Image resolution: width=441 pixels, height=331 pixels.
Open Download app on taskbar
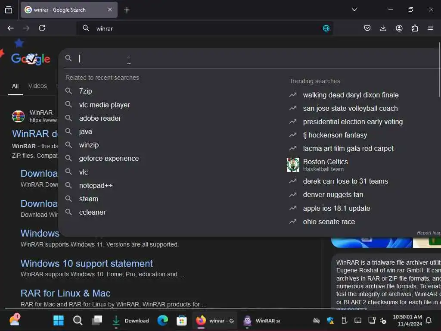130,321
